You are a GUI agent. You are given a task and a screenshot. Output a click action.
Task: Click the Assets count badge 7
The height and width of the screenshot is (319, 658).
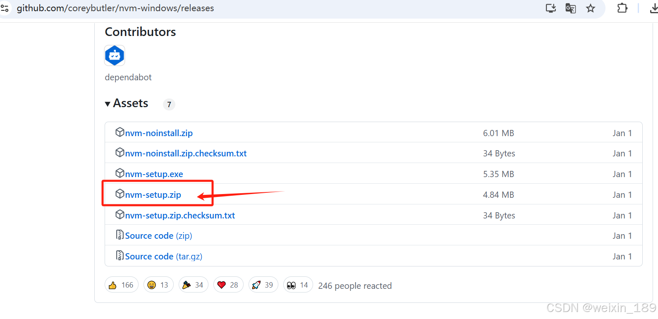(169, 105)
